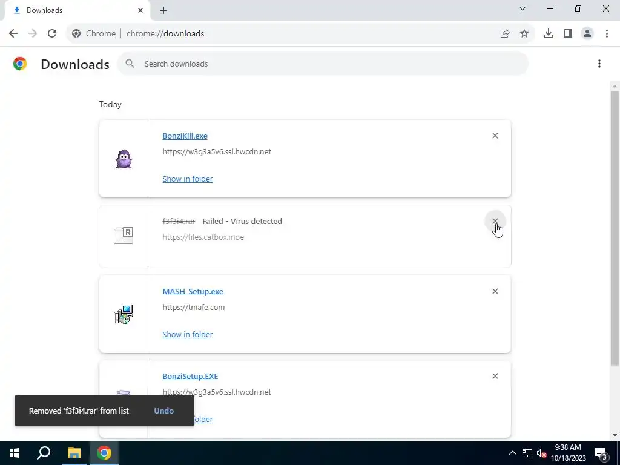Show BonziKill.exe in folder
Screen dimensions: 620x465
click(188, 179)
